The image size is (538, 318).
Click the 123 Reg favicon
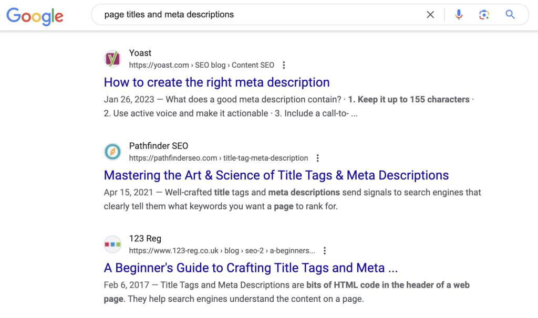point(112,245)
